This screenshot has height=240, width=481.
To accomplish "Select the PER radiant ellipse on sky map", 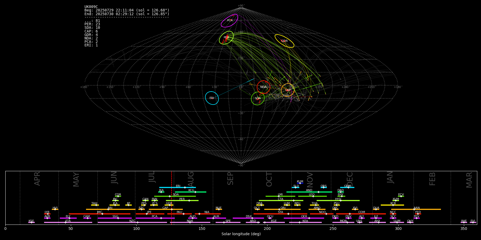I will pos(226,38).
